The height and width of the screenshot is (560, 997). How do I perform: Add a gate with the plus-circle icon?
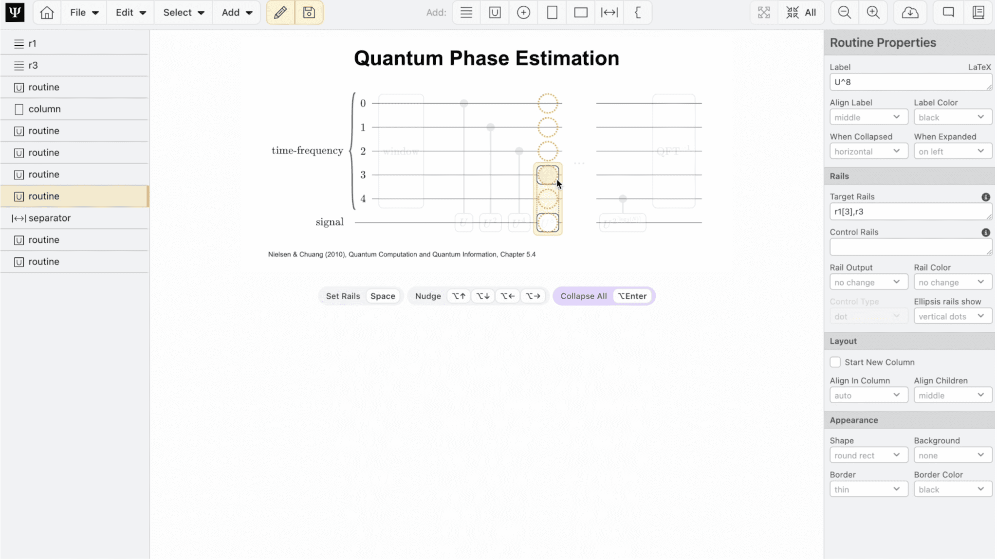523,12
